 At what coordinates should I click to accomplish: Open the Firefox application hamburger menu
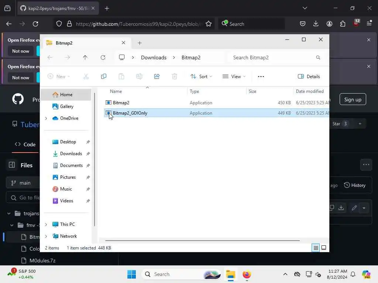point(369,23)
